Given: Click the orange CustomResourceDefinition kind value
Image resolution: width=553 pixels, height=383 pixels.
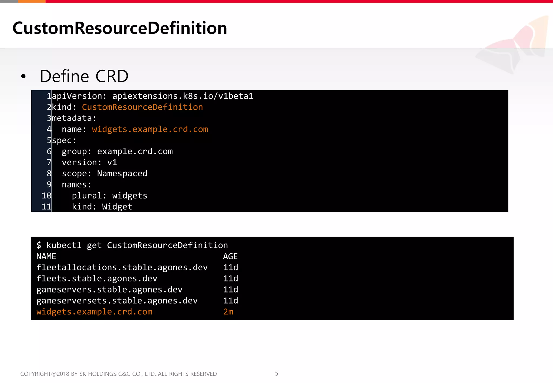Looking at the screenshot, I should point(142,107).
